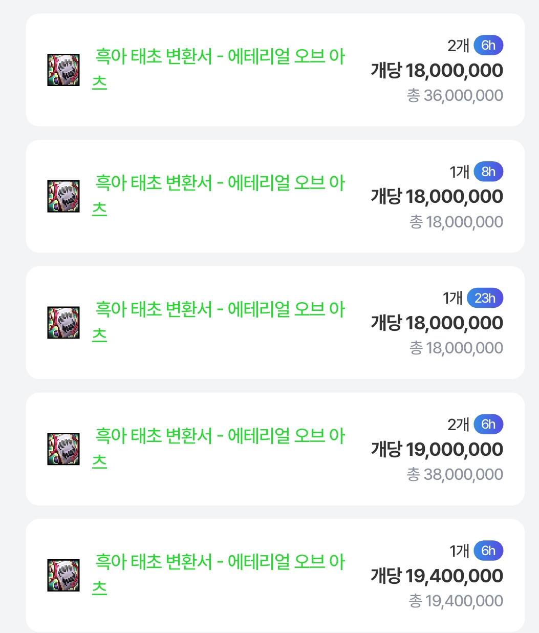Screen dimensions: 539x633
Task: Click the 6h badge on the 36,000,000 listing
Action: click(x=488, y=45)
